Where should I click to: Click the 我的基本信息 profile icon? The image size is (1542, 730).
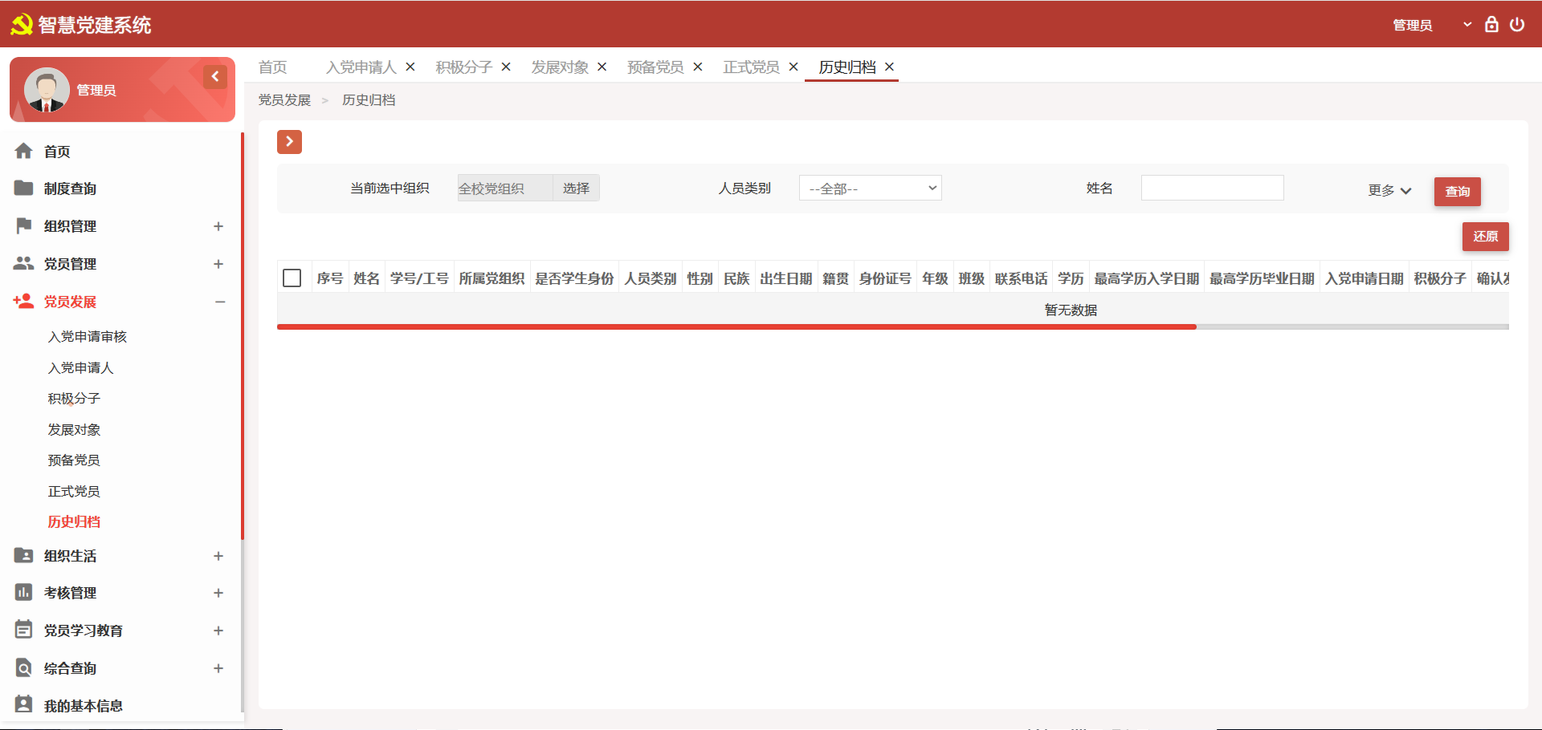click(24, 704)
